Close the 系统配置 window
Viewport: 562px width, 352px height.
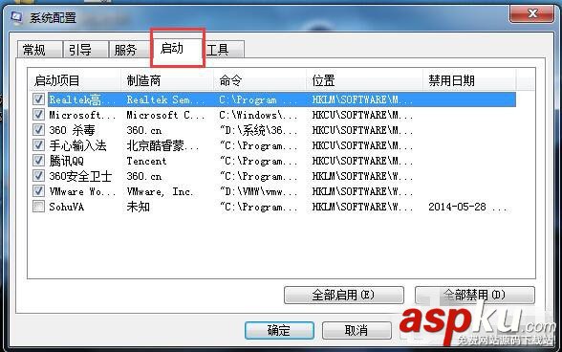531,14
